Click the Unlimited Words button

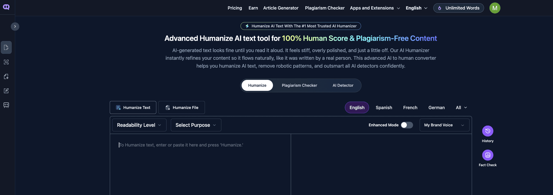click(458, 8)
